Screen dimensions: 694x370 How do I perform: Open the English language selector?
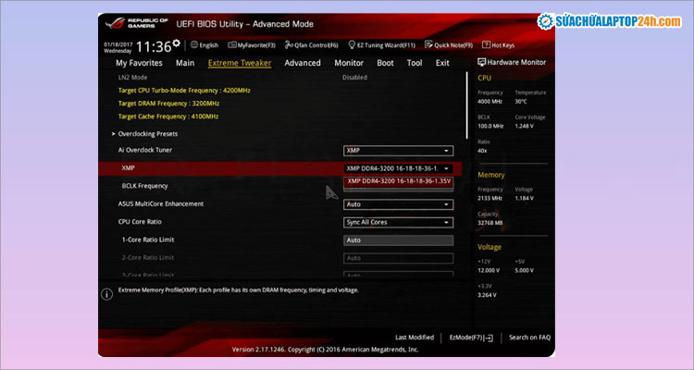207,44
